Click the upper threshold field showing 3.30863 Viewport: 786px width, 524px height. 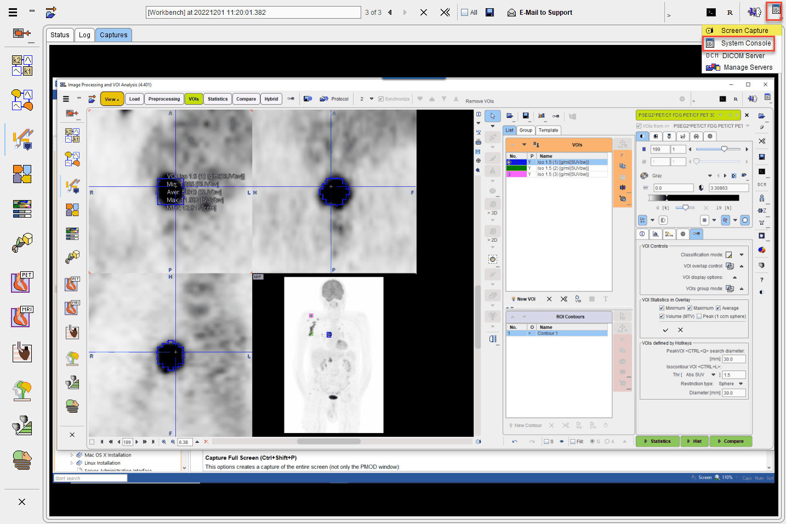click(x=728, y=188)
